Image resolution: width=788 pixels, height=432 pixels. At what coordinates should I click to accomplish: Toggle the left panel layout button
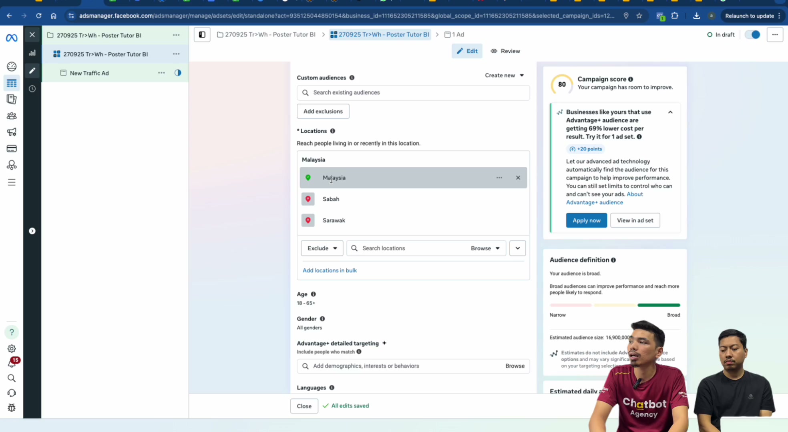coord(202,35)
